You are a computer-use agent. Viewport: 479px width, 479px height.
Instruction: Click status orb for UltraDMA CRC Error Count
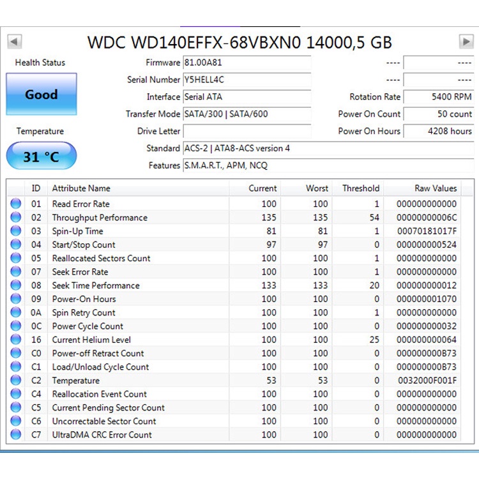[16, 434]
